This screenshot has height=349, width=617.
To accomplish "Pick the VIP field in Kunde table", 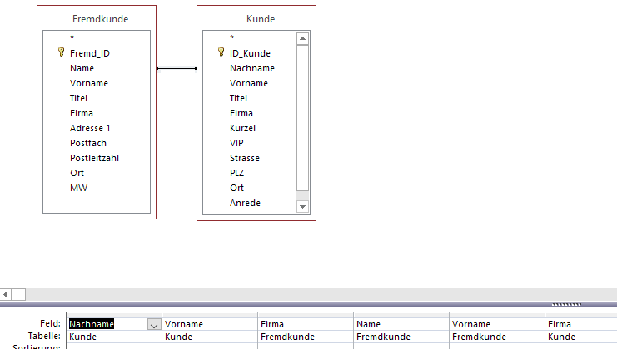I will point(236,143).
